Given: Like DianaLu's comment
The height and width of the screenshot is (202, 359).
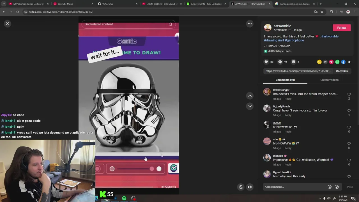Looking at the screenshot, I should pos(349,160).
